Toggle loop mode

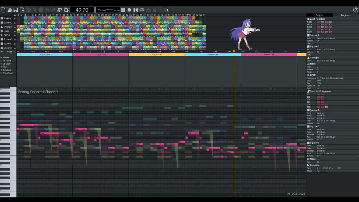pos(142,10)
